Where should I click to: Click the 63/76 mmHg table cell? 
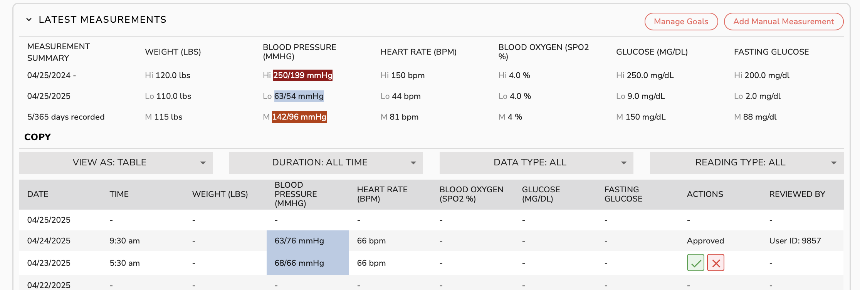tap(299, 241)
